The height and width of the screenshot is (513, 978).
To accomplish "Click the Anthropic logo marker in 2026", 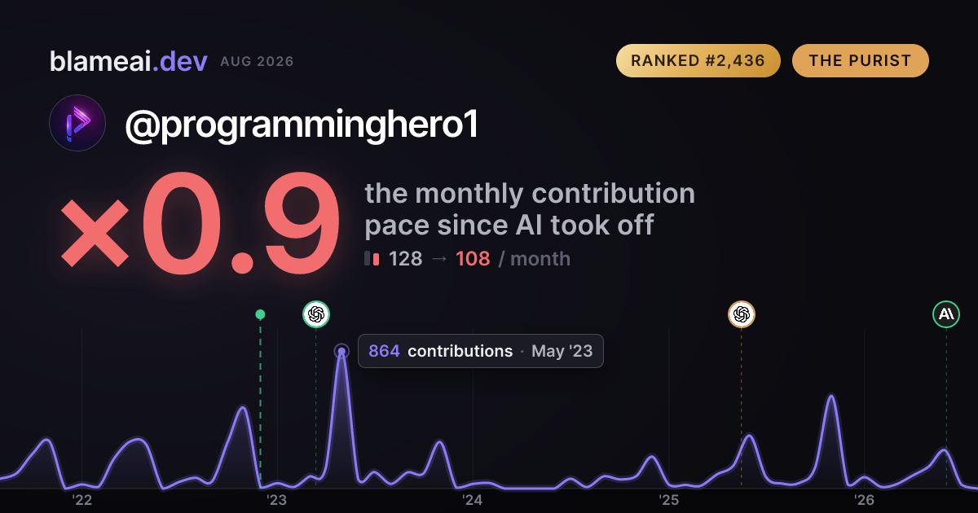I will coord(946,314).
